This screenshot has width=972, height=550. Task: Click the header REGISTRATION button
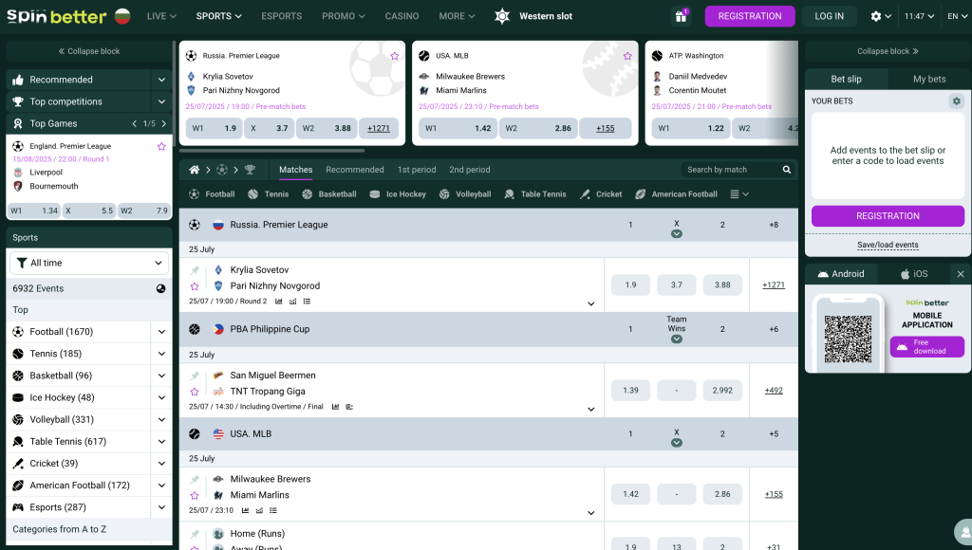coord(750,16)
